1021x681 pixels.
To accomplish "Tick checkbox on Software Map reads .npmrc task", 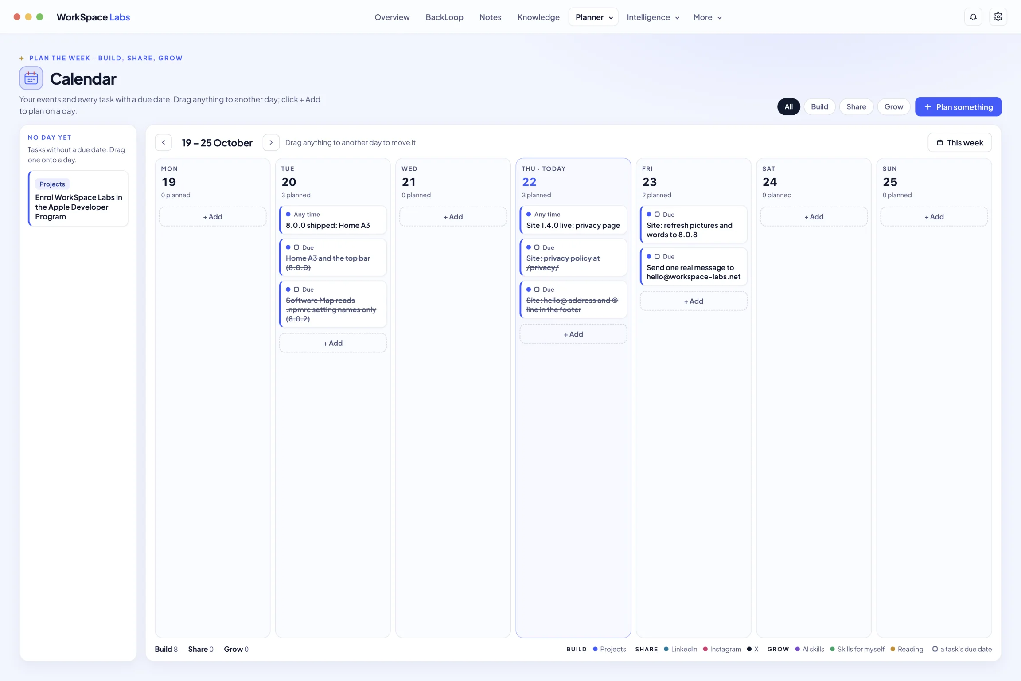I will point(296,290).
